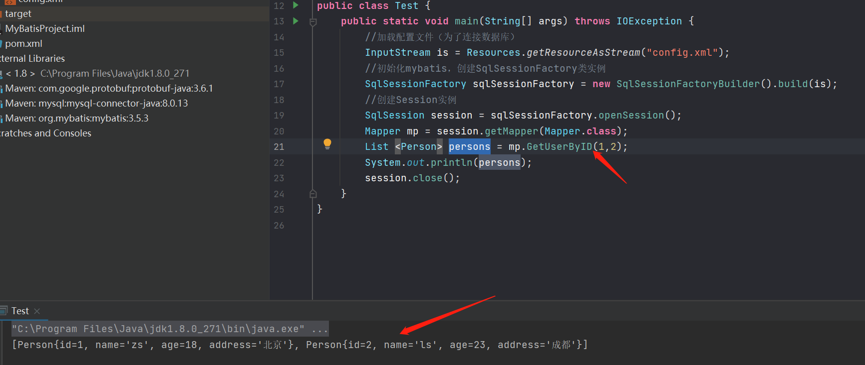This screenshot has height=365, width=865.
Task: Click the run icon beside class Test
Action: pos(295,5)
